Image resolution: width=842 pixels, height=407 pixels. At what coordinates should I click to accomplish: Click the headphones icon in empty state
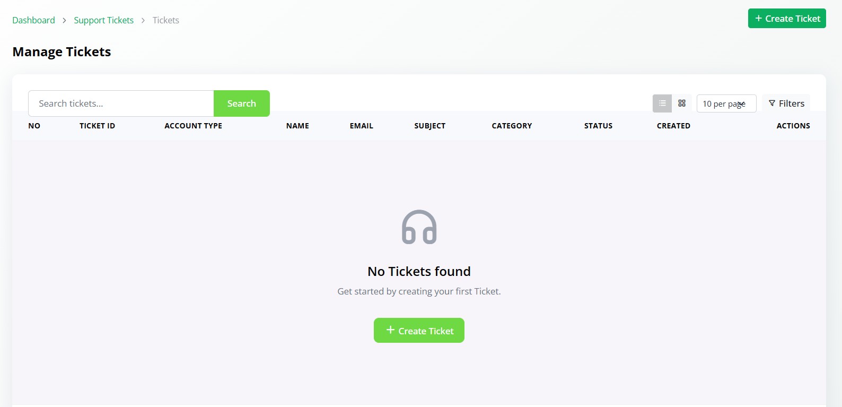(419, 227)
